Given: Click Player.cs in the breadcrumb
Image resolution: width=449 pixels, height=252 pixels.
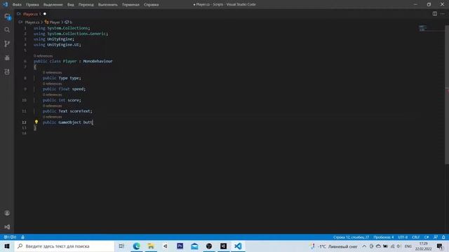Looking at the screenshot, I should coord(32,22).
